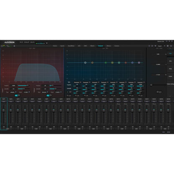Screen dimensions: 174x174
Task: Open Slope dropdown in left filter section
Action: tap(27, 92)
